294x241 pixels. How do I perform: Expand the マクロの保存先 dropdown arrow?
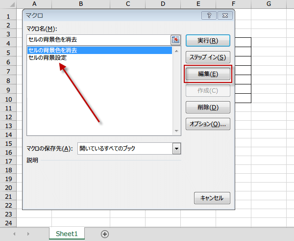(x=176, y=149)
